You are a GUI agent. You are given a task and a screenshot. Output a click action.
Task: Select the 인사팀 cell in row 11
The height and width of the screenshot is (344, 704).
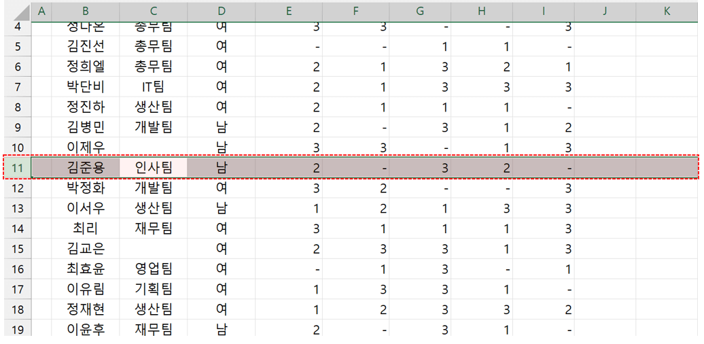pyautogui.click(x=153, y=168)
